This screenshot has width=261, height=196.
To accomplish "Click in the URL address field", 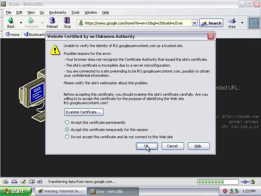I will [x=137, y=23].
